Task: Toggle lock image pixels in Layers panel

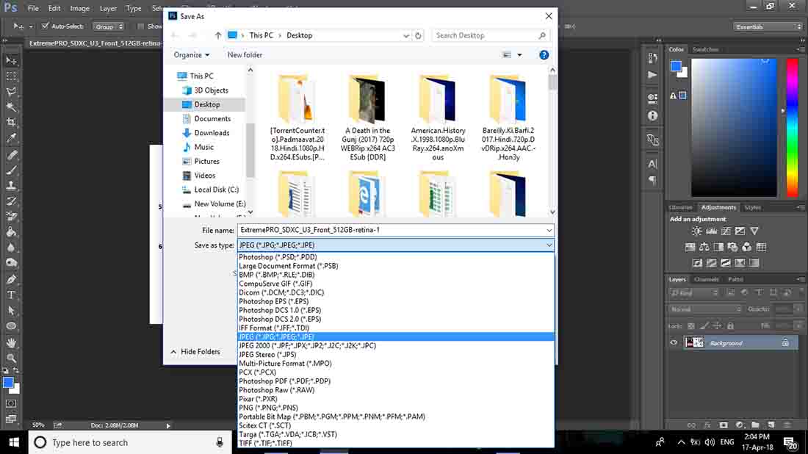Action: pos(704,325)
